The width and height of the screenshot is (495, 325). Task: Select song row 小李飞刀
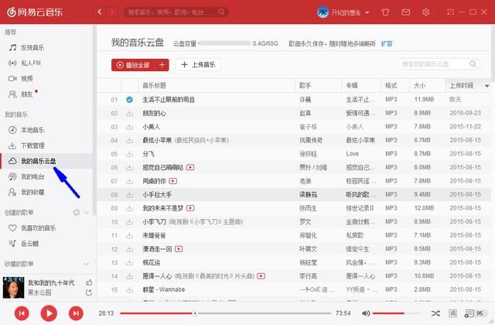tap(294, 222)
